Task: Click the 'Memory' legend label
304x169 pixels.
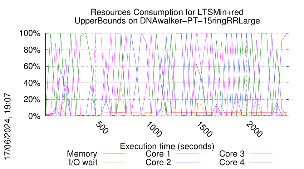Action: click(82, 154)
